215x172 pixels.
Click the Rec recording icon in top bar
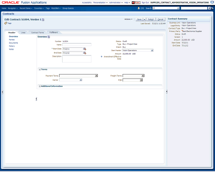coord(136,3)
